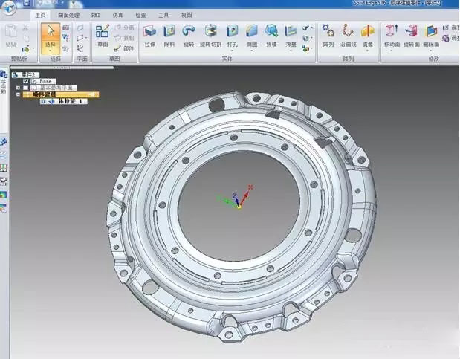
Task: Toggle visibility of 体特征 1
Action: (x=43, y=101)
